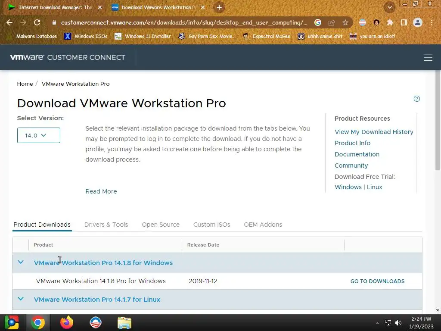441x331 pixels.
Task: Switch to the Open Source tab
Action: 161,225
